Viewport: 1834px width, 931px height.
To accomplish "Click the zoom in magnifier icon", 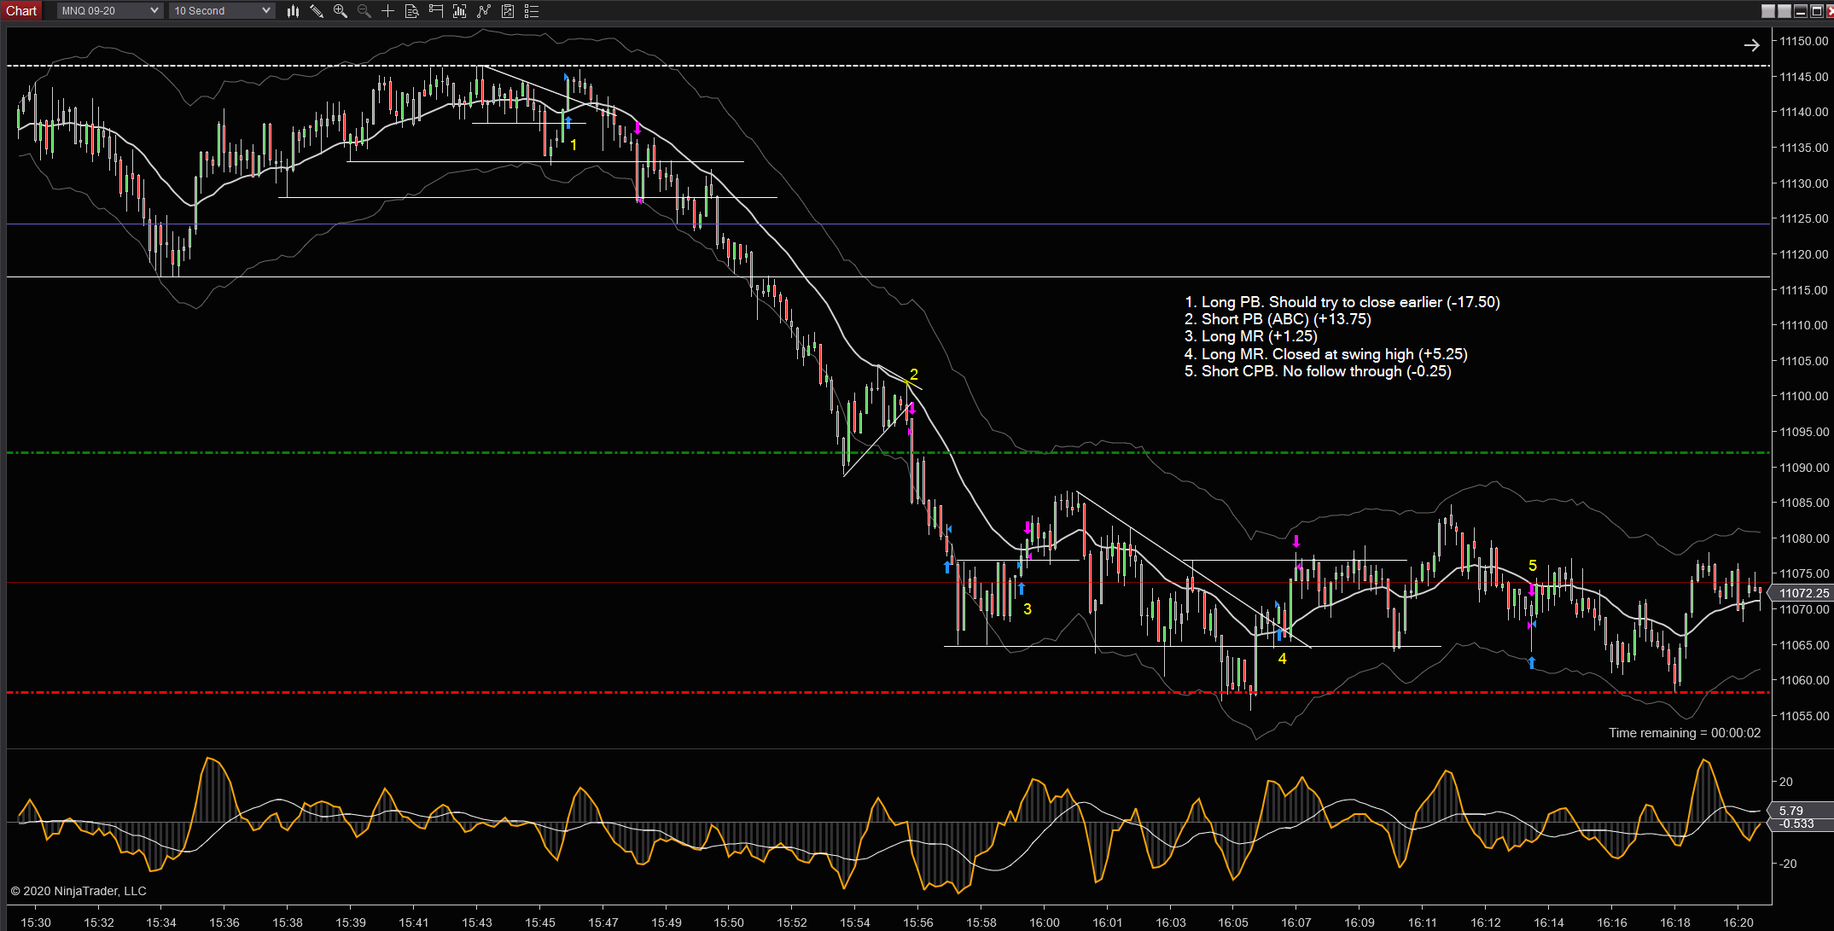I will click(341, 11).
